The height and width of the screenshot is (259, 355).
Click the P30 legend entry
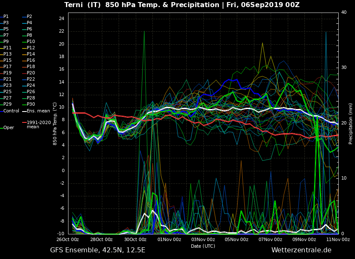point(31,104)
